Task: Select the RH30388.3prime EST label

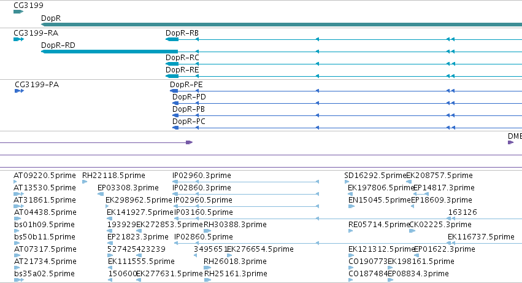Action: point(235,225)
